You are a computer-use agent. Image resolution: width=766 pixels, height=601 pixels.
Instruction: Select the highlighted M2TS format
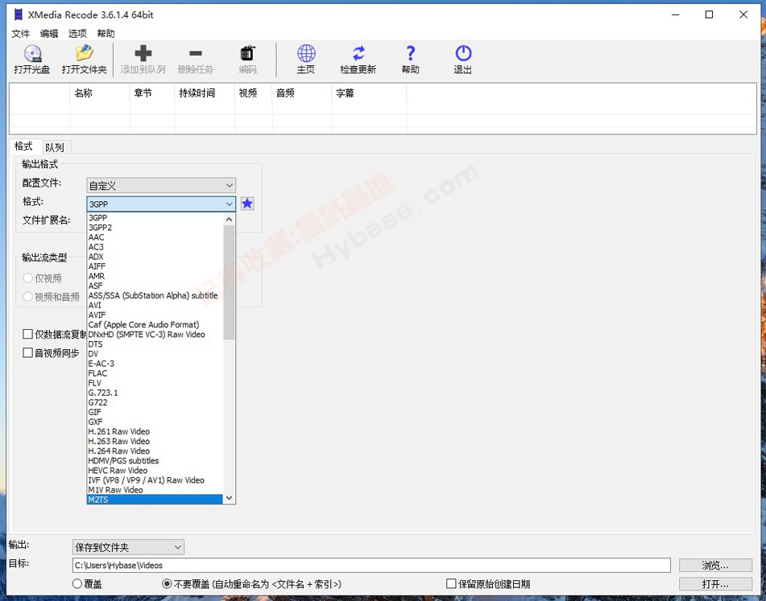click(155, 500)
